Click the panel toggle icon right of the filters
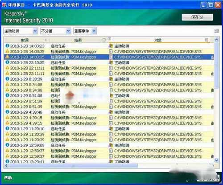This screenshot has width=223, height=185. point(216,31)
